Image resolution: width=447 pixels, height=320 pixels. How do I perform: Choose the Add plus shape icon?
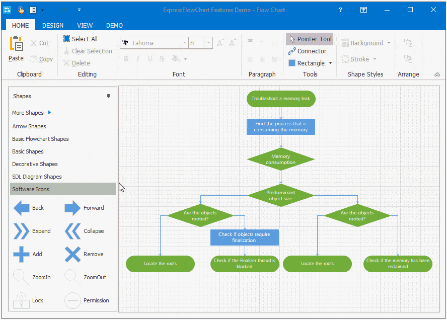(21, 254)
